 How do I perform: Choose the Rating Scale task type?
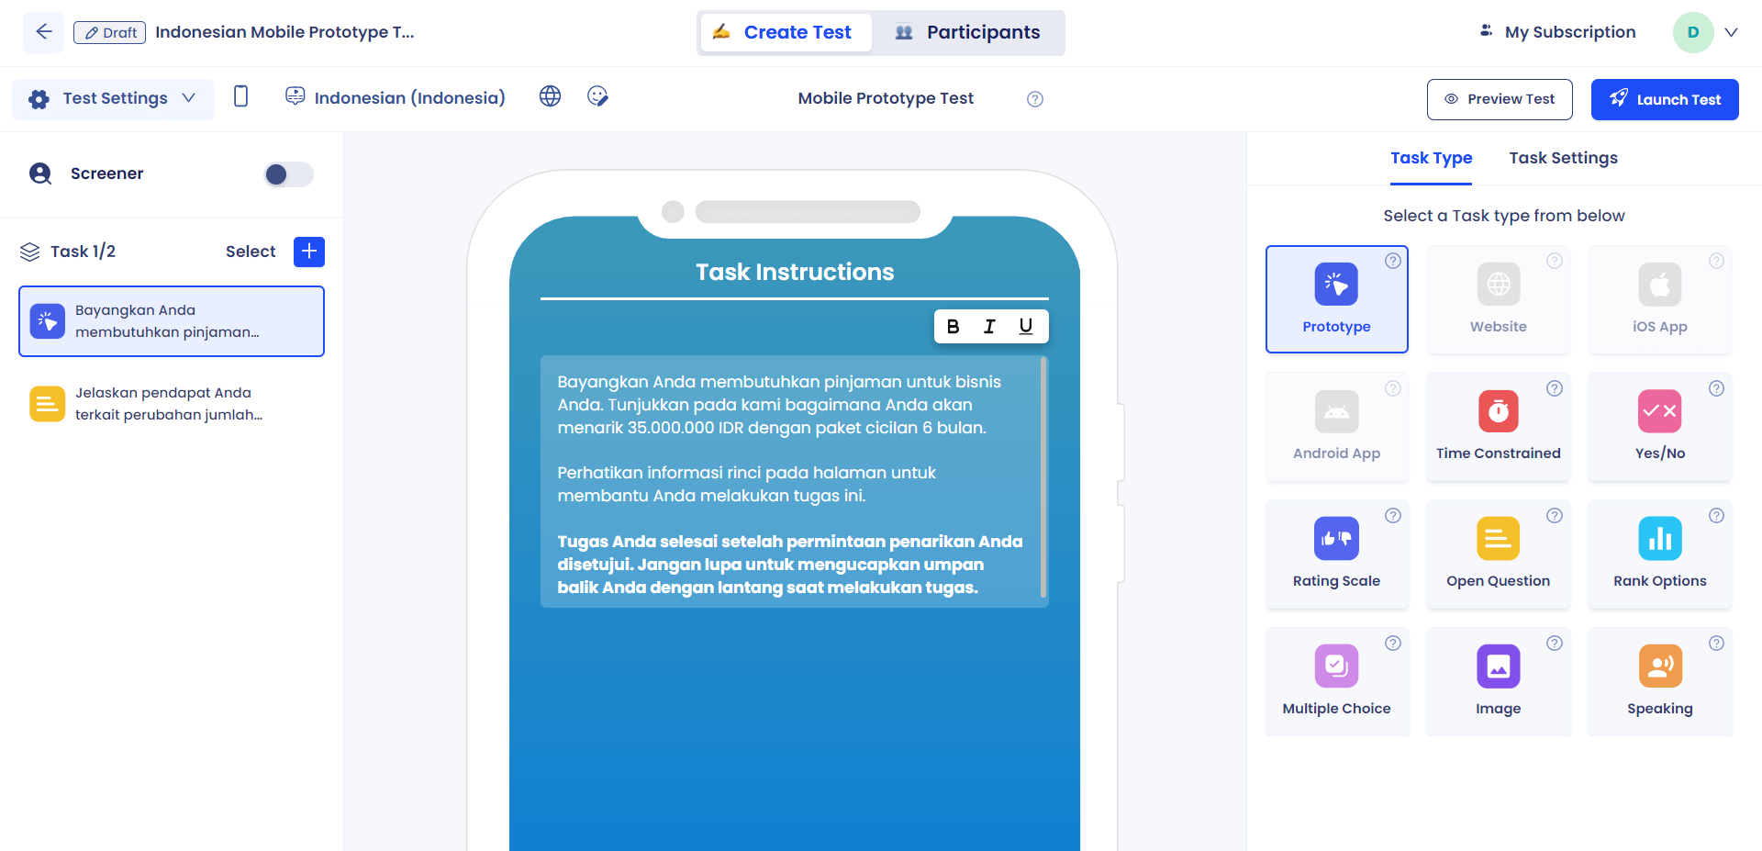[1336, 554]
